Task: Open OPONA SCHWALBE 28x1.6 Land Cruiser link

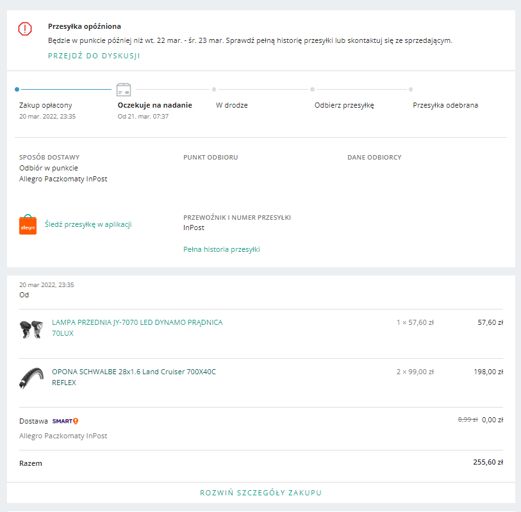Action: 134,377
